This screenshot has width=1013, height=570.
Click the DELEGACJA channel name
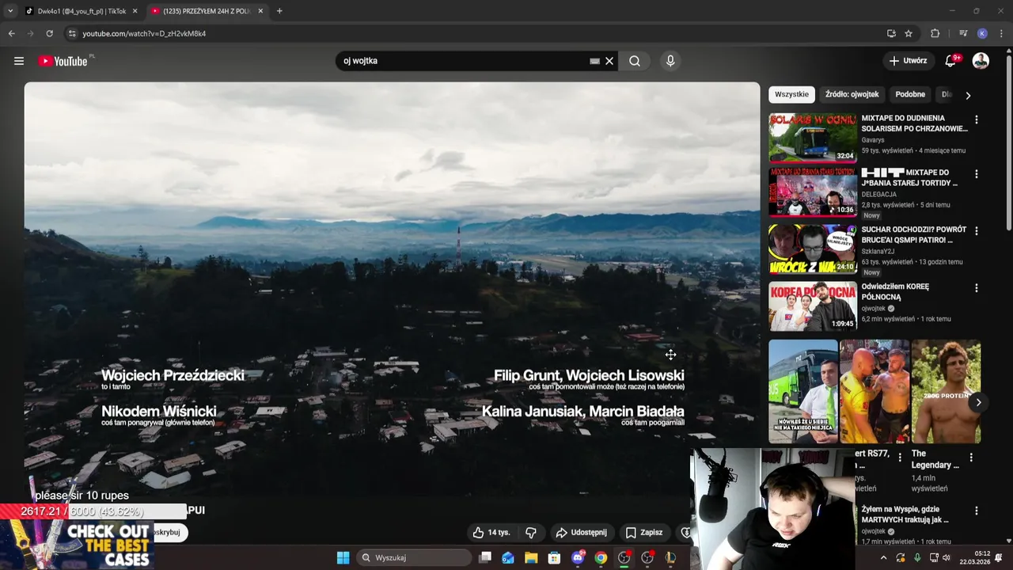point(879,195)
